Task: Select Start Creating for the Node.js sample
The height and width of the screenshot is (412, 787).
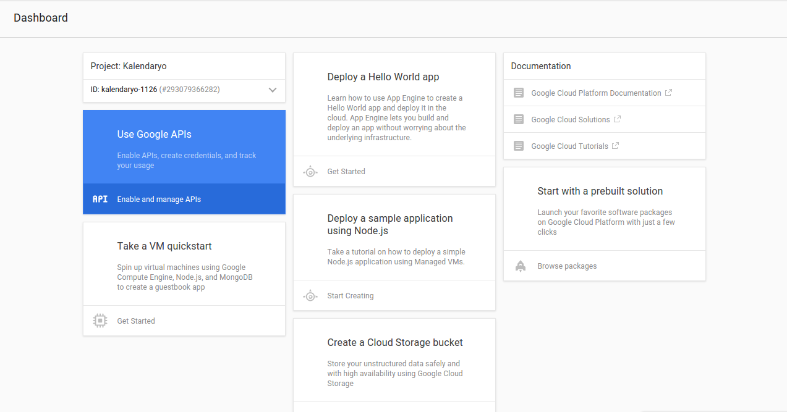Action: click(x=351, y=296)
